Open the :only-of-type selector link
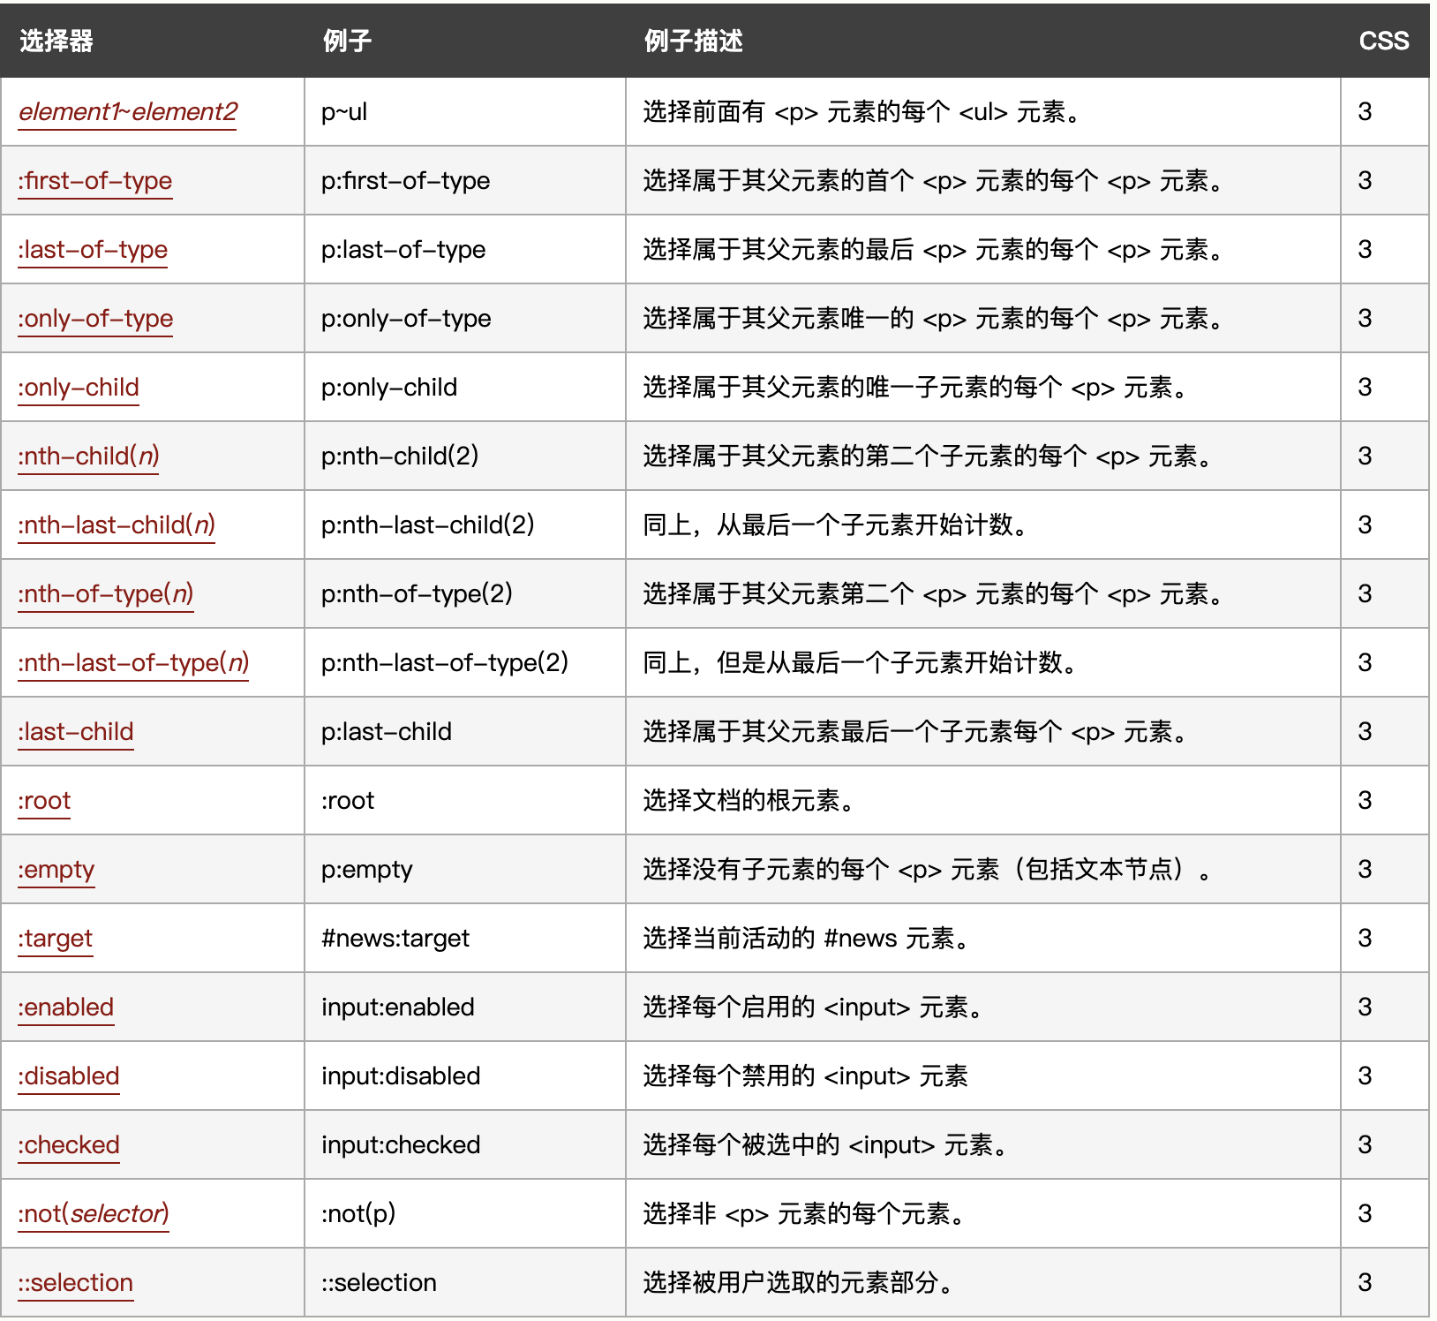 coord(95,319)
